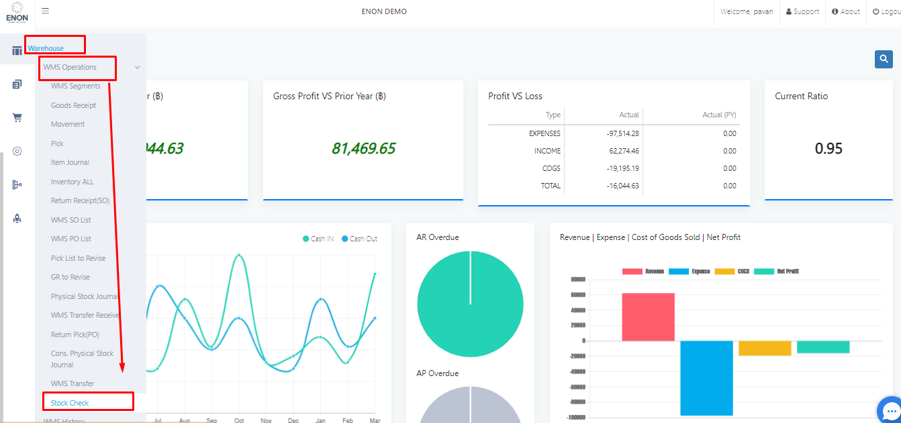Open the rocket sidebar icon
Image resolution: width=901 pixels, height=423 pixels.
pos(17,219)
